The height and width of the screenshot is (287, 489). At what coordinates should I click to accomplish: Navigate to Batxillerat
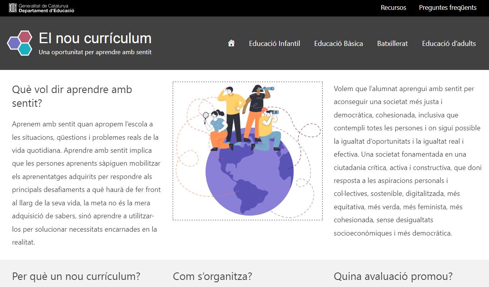coord(392,44)
